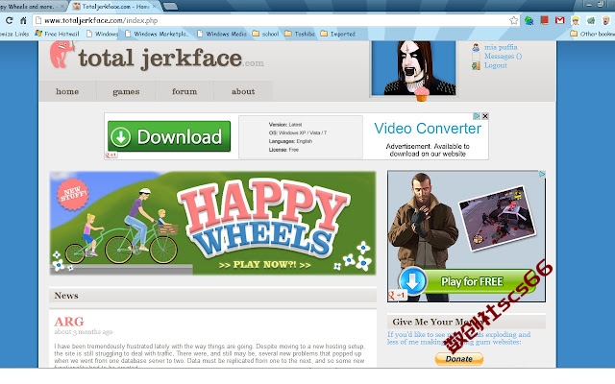This screenshot has width=615, height=384.
Task: Click the mia puffia username link
Action: click(501, 47)
